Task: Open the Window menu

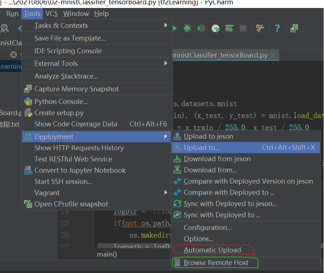Action: click(76, 14)
